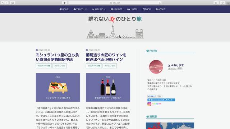Screen dimensions: 230x129
Task: Follow @beatricedasola on Twitter
Action: (161, 100)
